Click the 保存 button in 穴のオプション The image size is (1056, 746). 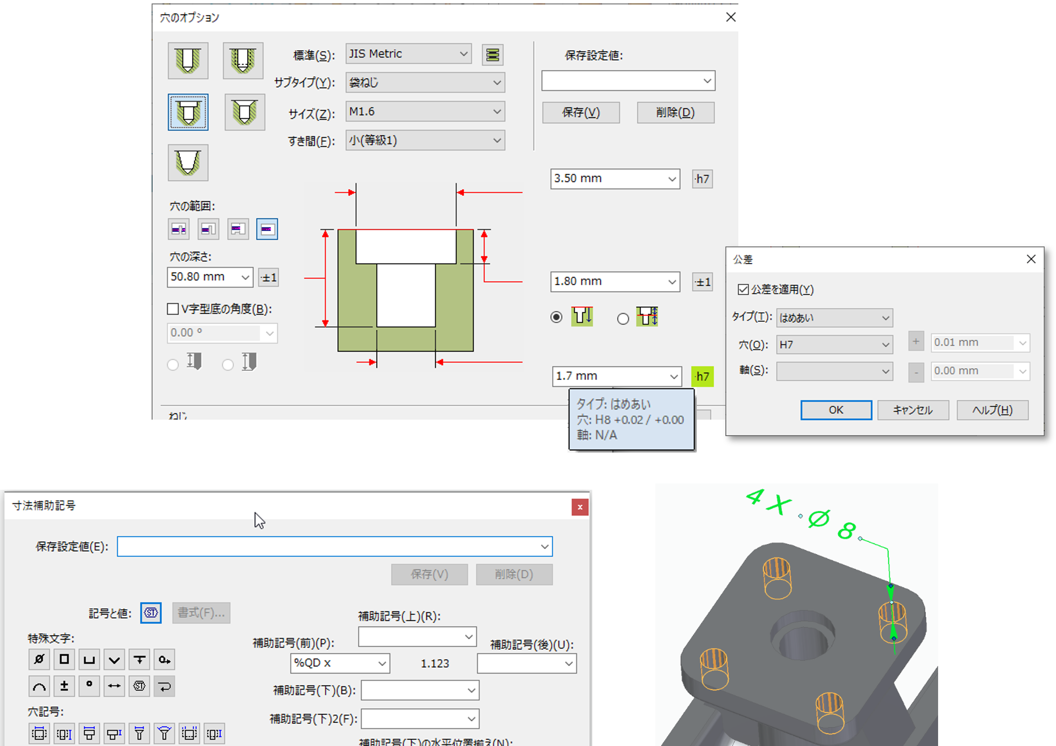click(x=581, y=113)
